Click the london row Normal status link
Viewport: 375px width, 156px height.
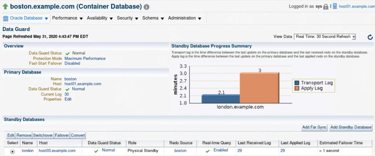click(x=108, y=150)
